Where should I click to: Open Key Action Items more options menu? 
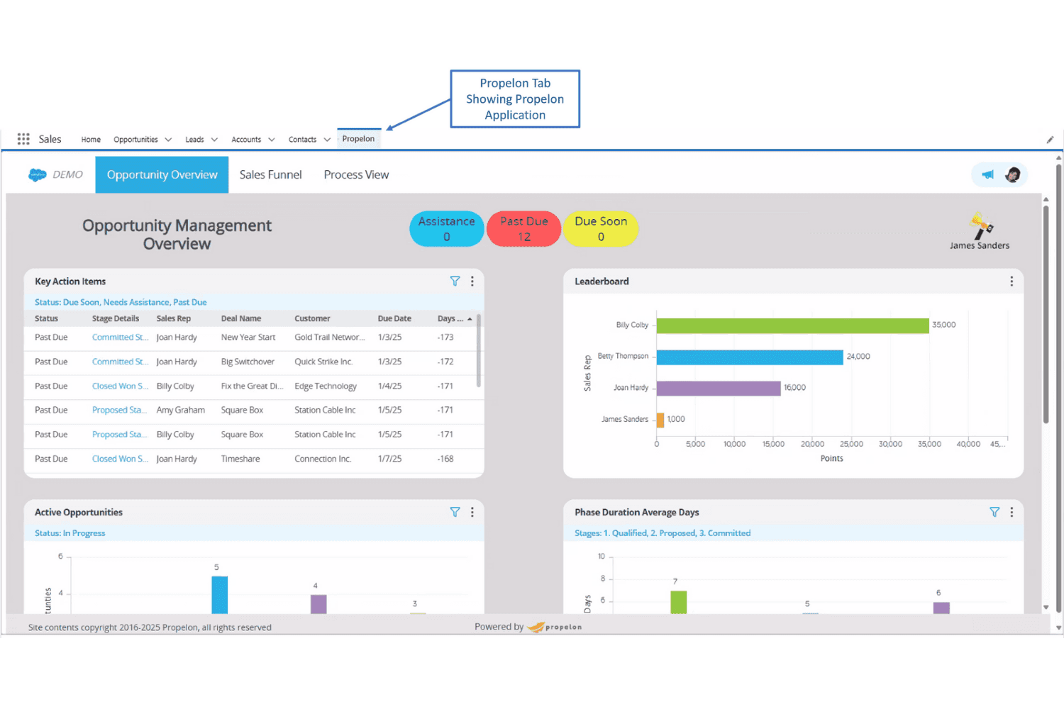click(x=472, y=281)
